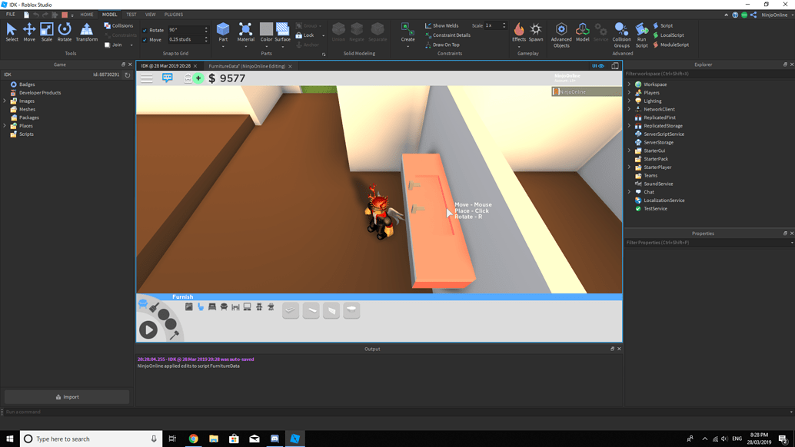Open the in-game hamburger menu

point(147,78)
